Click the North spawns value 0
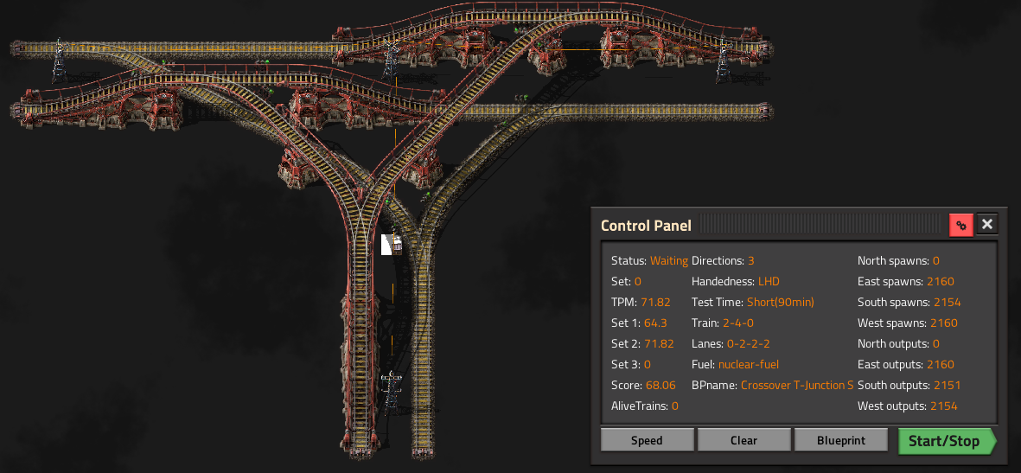1021x473 pixels. [x=935, y=260]
